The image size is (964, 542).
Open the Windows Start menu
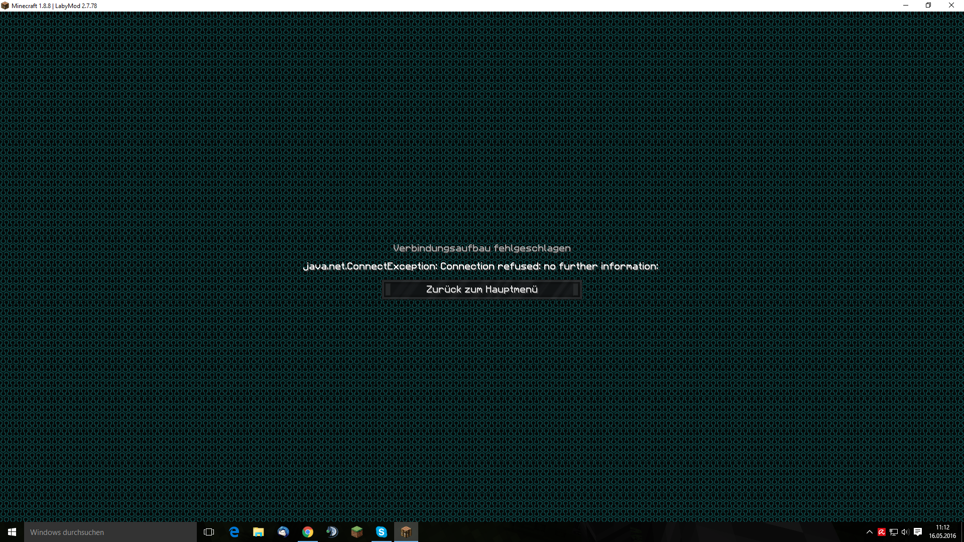coord(12,532)
